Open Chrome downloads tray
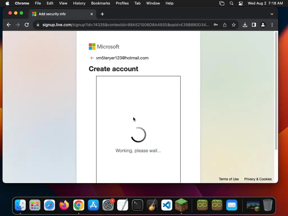This screenshot has width=288, height=216. (x=245, y=25)
